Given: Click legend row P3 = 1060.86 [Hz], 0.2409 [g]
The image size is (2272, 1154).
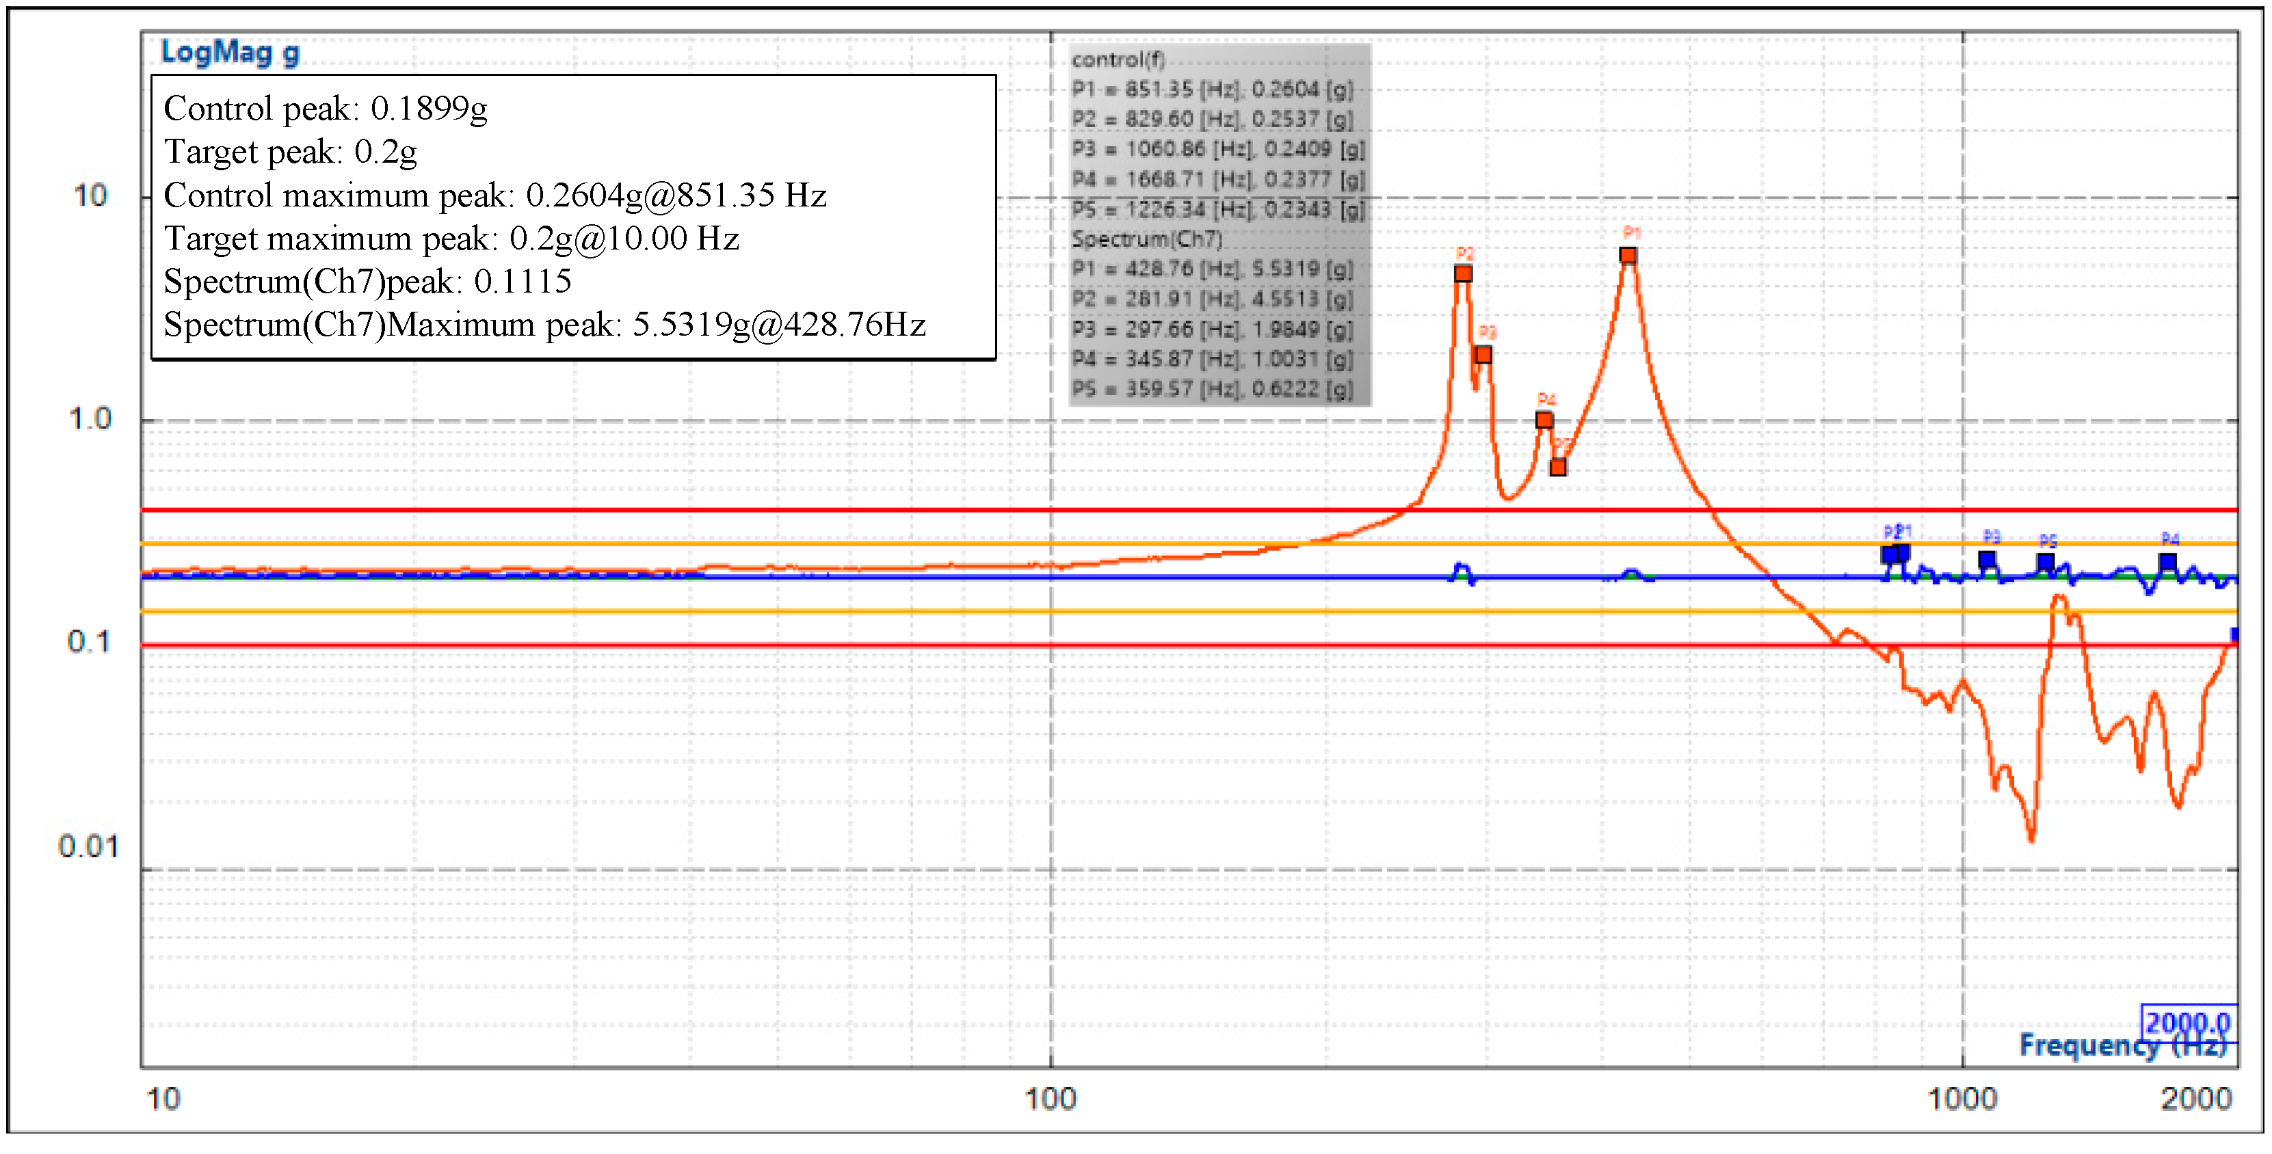Looking at the screenshot, I should point(1218,149).
